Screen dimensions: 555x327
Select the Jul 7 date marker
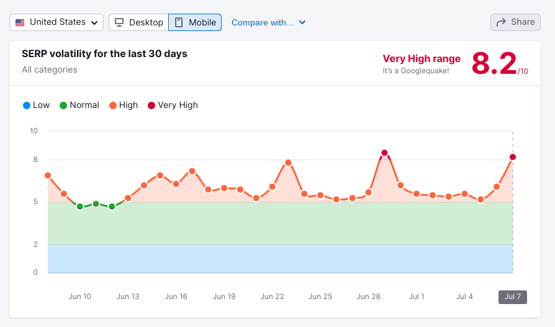(x=512, y=297)
